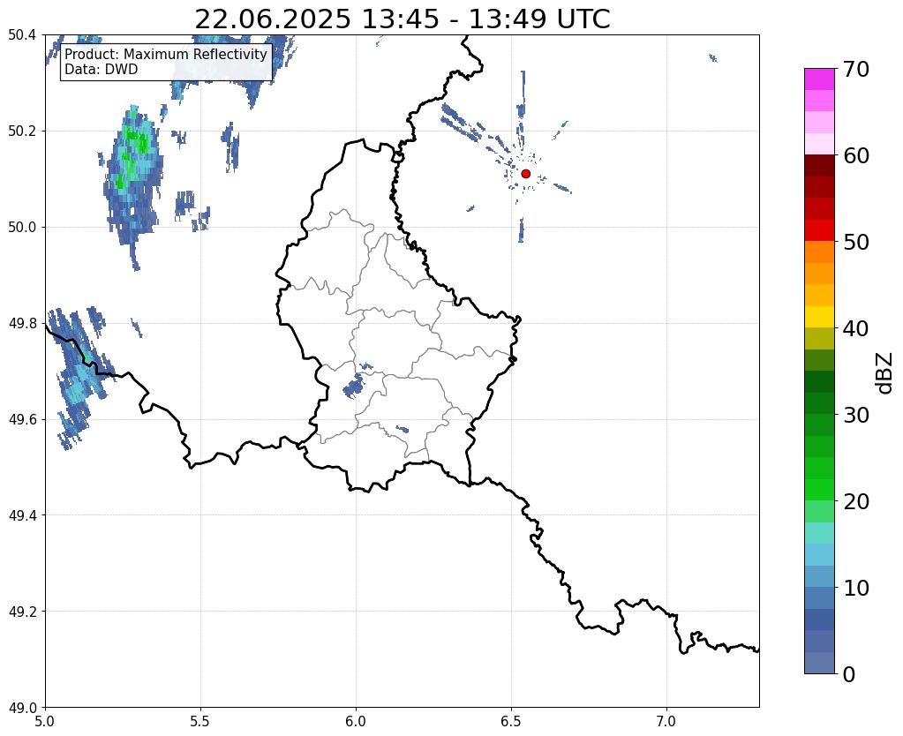Click the 20 tick on the colorbar
This screenshot has width=903, height=736.
pyautogui.click(x=856, y=501)
